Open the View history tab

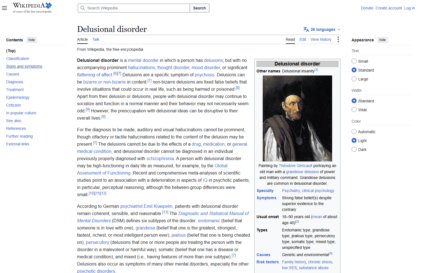tap(321, 39)
